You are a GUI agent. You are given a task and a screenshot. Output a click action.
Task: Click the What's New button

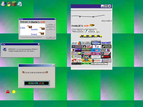51,24
